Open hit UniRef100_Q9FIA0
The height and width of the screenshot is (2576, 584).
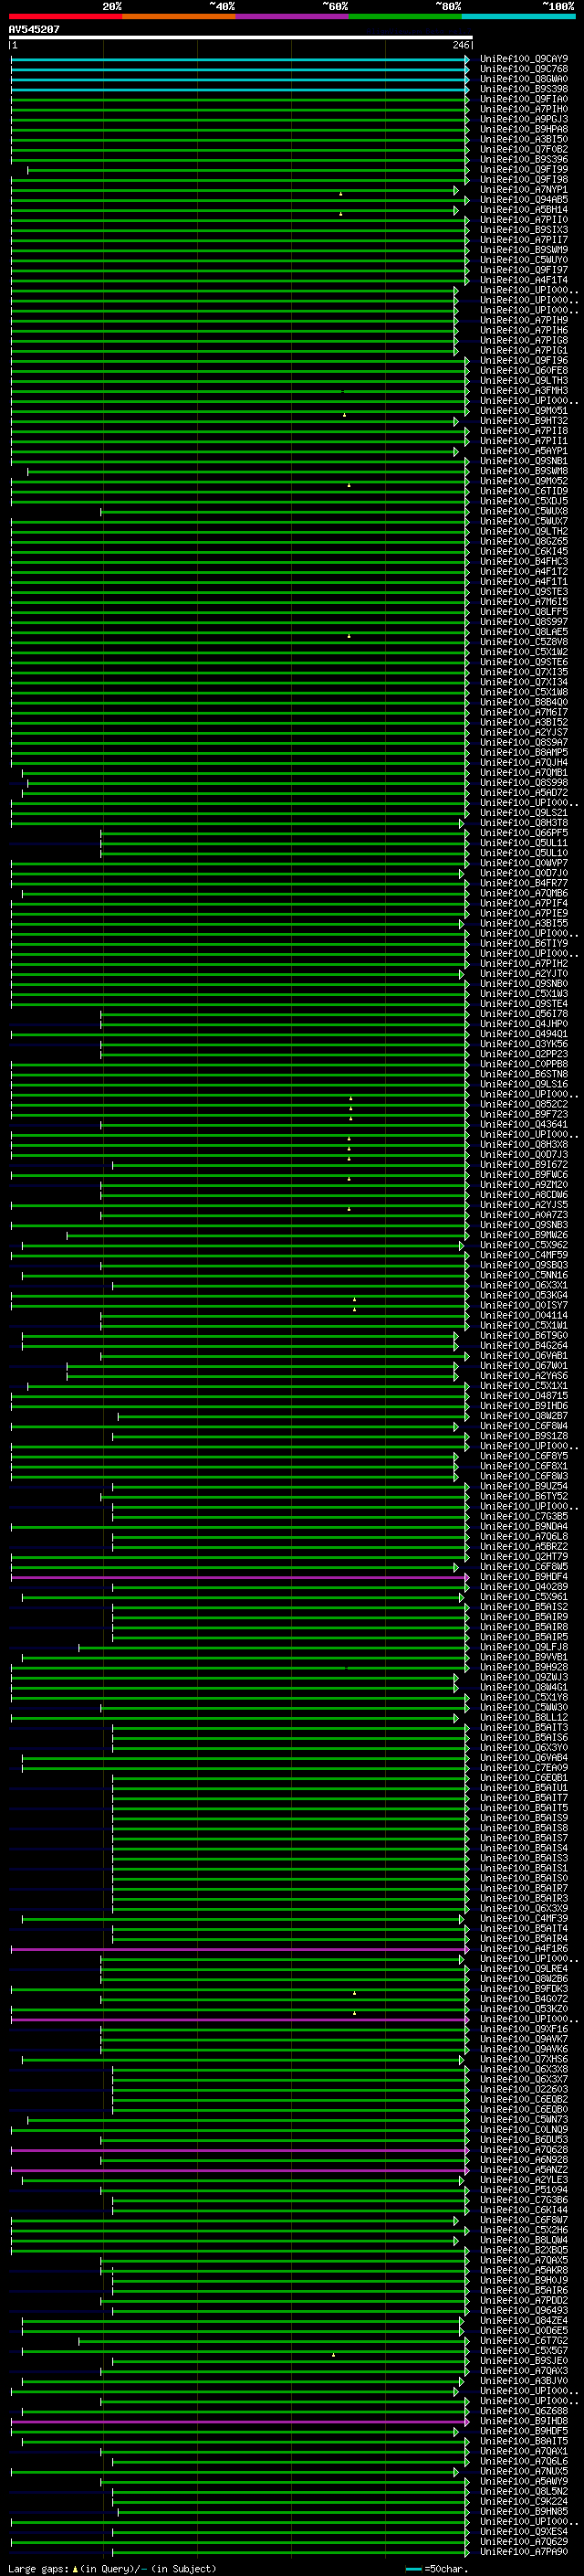[x=523, y=99]
